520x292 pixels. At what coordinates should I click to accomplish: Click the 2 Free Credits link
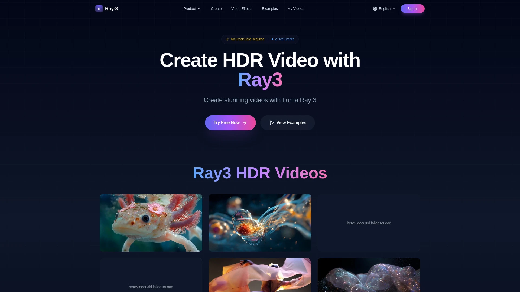(x=284, y=39)
